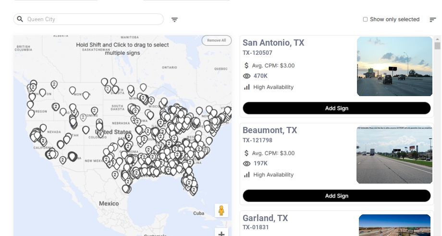Toggle the Show only selected checkbox
Screen dimensions: 442x236
[365, 20]
